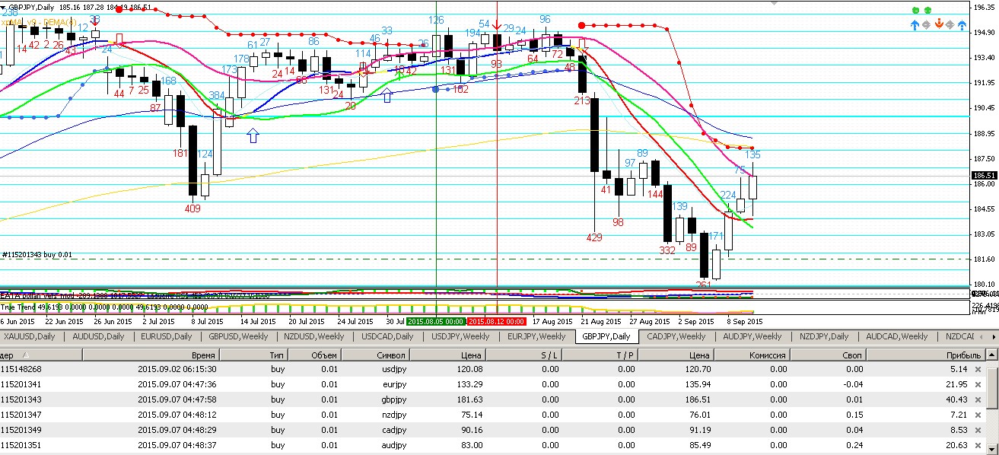Select the profit value 20.63
Screen dimensions: 999x455
tap(956, 445)
